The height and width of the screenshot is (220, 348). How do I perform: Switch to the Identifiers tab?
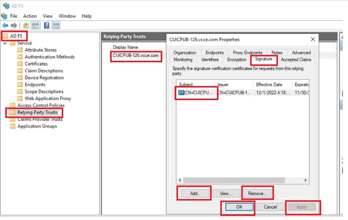(x=210, y=60)
